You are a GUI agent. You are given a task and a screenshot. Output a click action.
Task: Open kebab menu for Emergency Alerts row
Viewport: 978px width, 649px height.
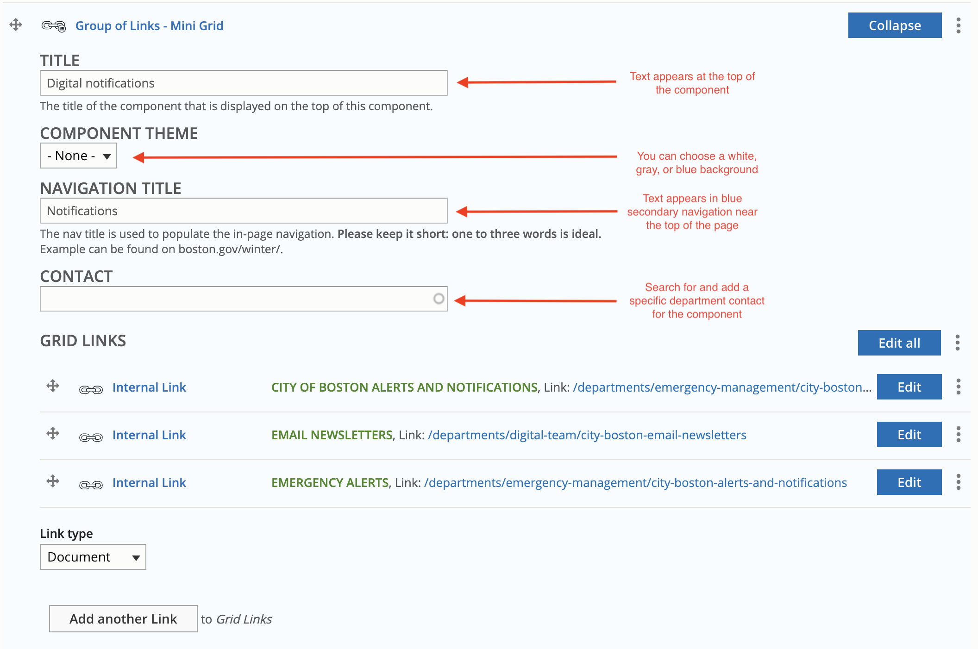[x=958, y=482]
